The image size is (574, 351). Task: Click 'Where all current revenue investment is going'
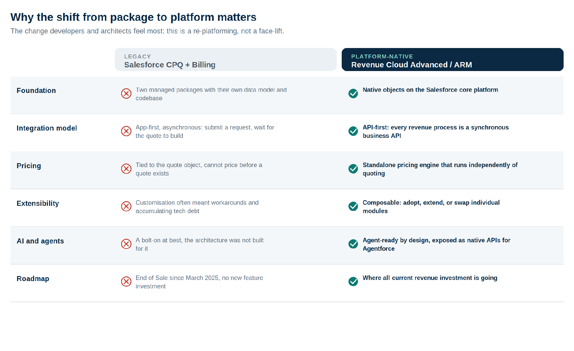tap(430, 278)
